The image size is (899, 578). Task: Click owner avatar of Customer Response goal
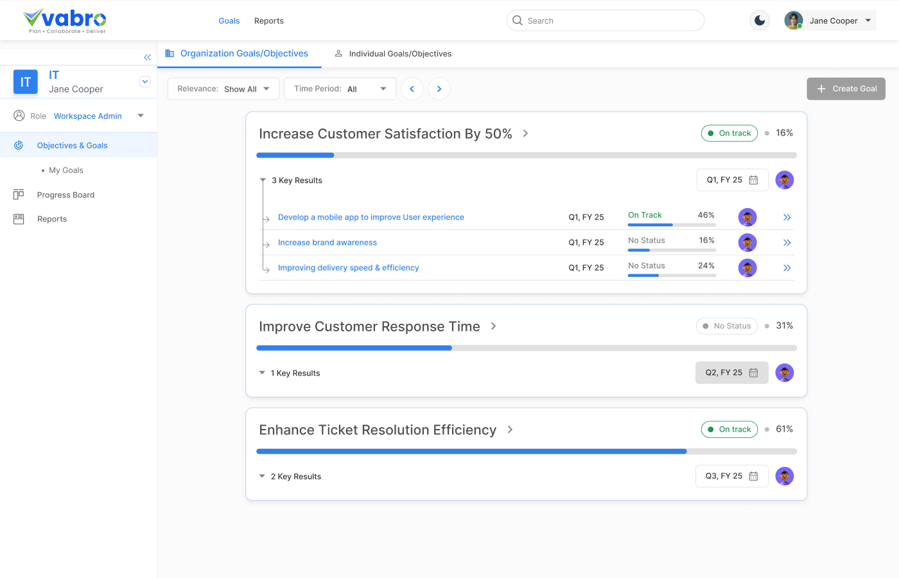785,372
